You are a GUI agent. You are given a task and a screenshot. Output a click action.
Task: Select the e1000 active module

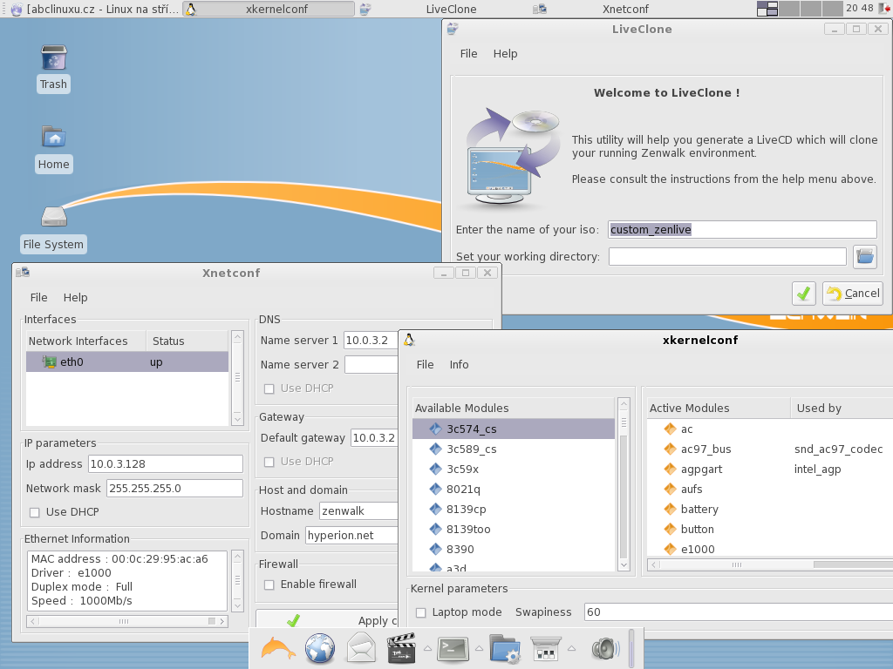(770, 549)
